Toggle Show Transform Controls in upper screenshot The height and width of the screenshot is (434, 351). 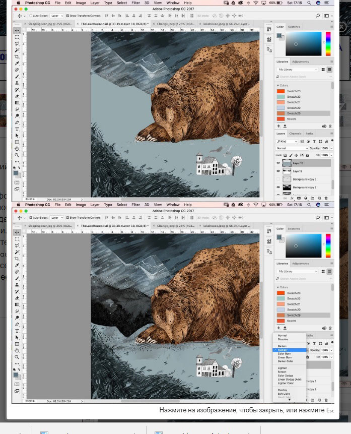[67, 16]
